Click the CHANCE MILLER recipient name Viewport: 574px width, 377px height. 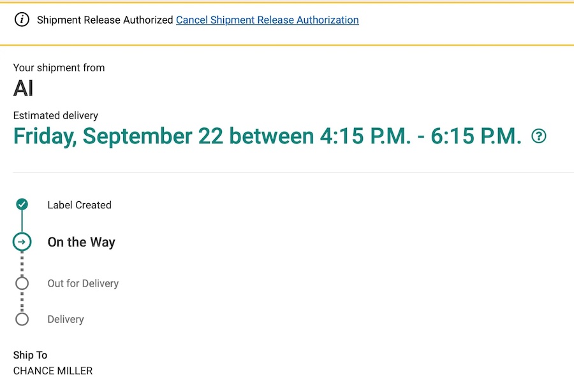tap(53, 371)
